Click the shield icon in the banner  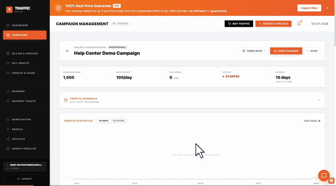pos(58,8)
